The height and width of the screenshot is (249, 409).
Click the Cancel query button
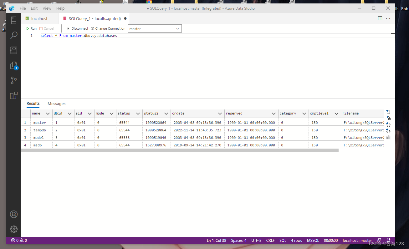(47, 28)
